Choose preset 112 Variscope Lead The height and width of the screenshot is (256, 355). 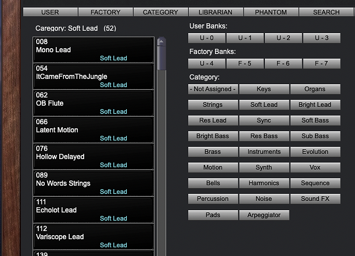pyautogui.click(x=93, y=237)
